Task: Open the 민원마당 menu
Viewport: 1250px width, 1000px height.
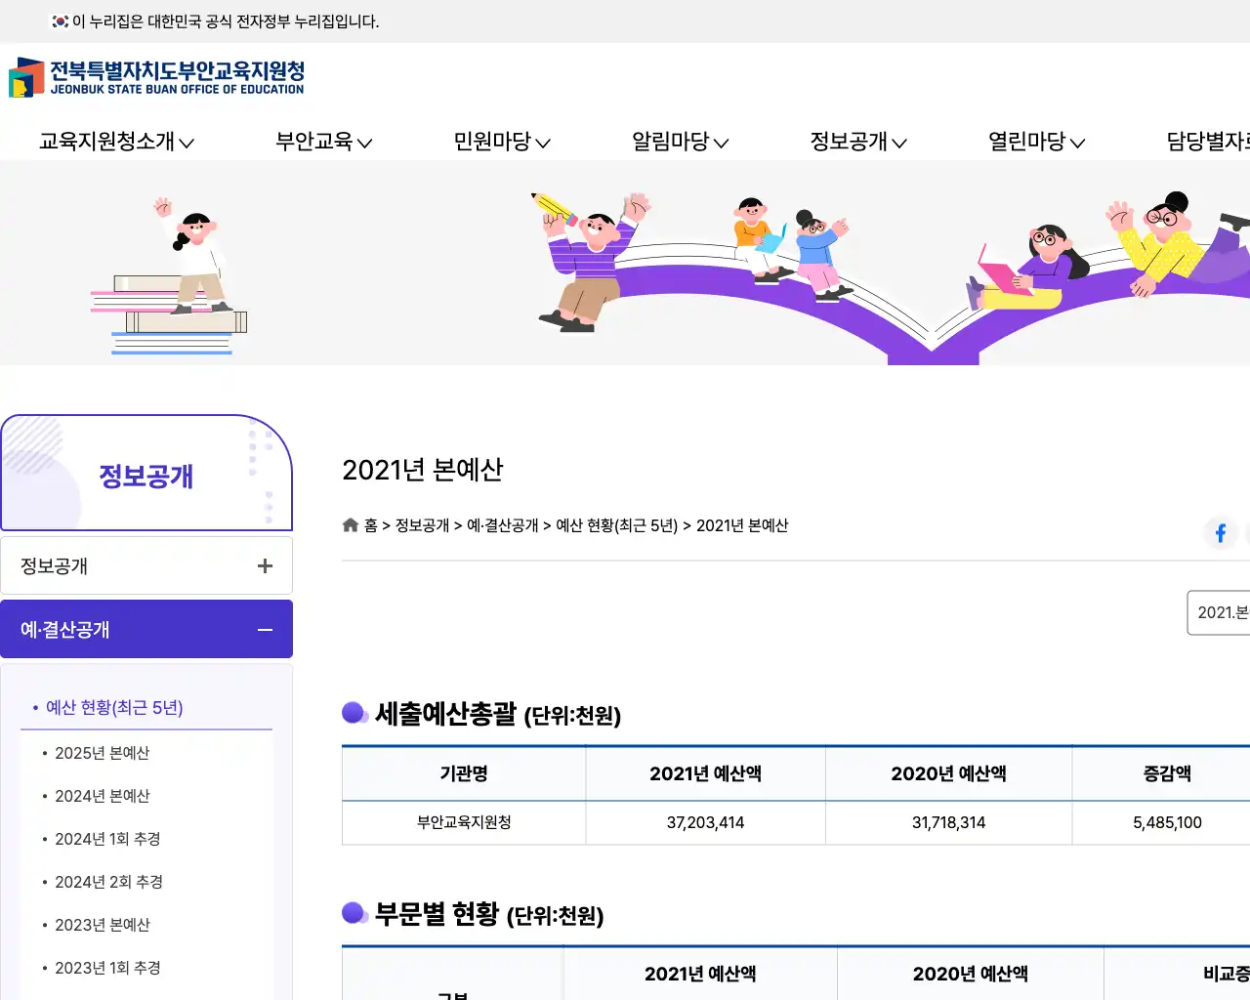Action: (x=502, y=142)
